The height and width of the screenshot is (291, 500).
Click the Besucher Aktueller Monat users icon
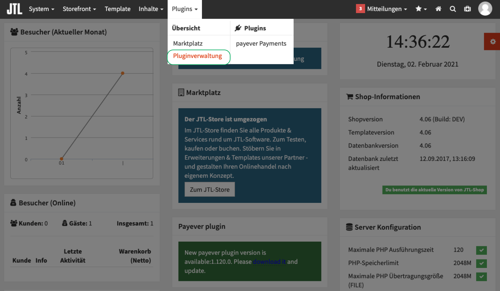coord(14,32)
